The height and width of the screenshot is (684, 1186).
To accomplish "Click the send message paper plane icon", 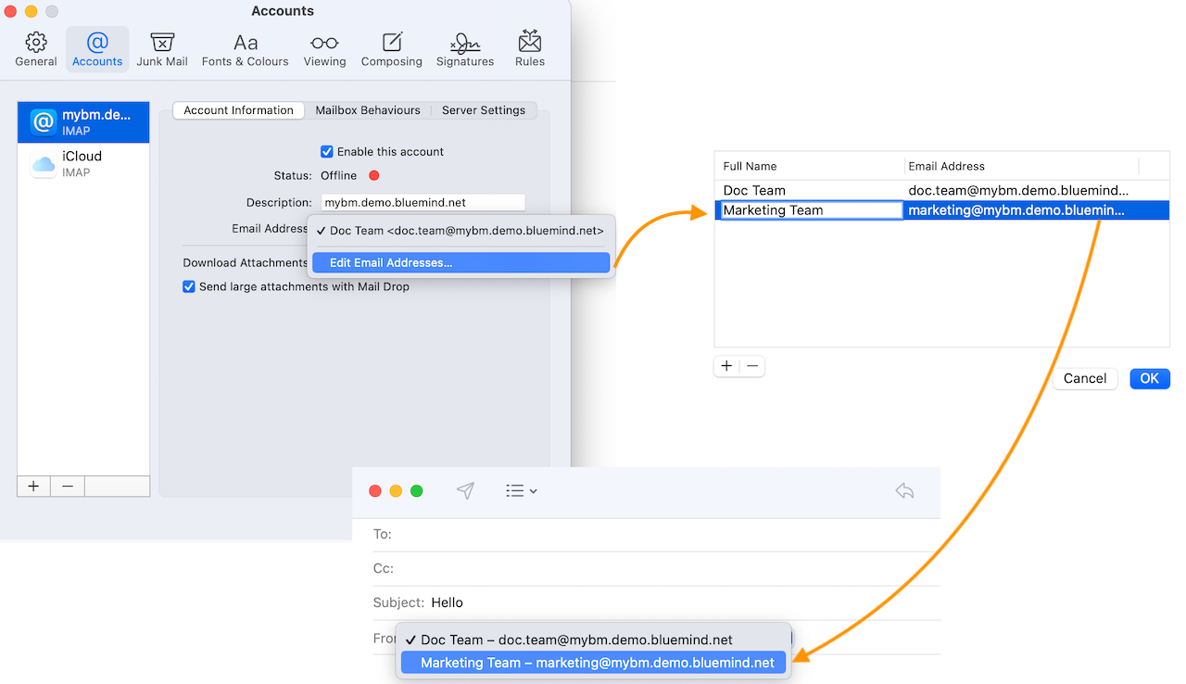I will [x=465, y=491].
